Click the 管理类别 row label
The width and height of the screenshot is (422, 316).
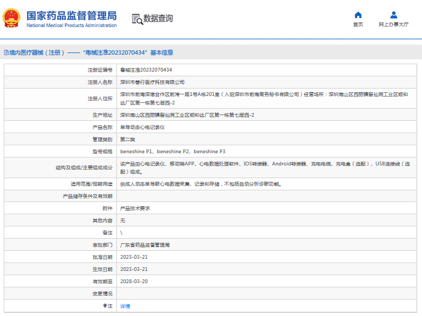[x=102, y=139]
